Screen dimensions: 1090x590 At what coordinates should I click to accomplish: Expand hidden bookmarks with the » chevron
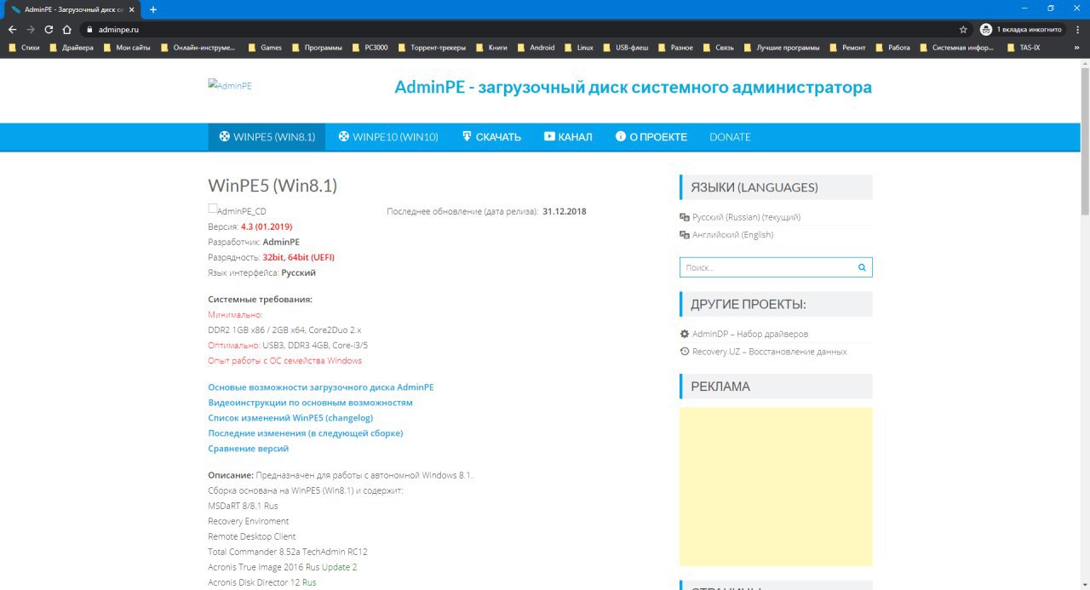(1078, 48)
